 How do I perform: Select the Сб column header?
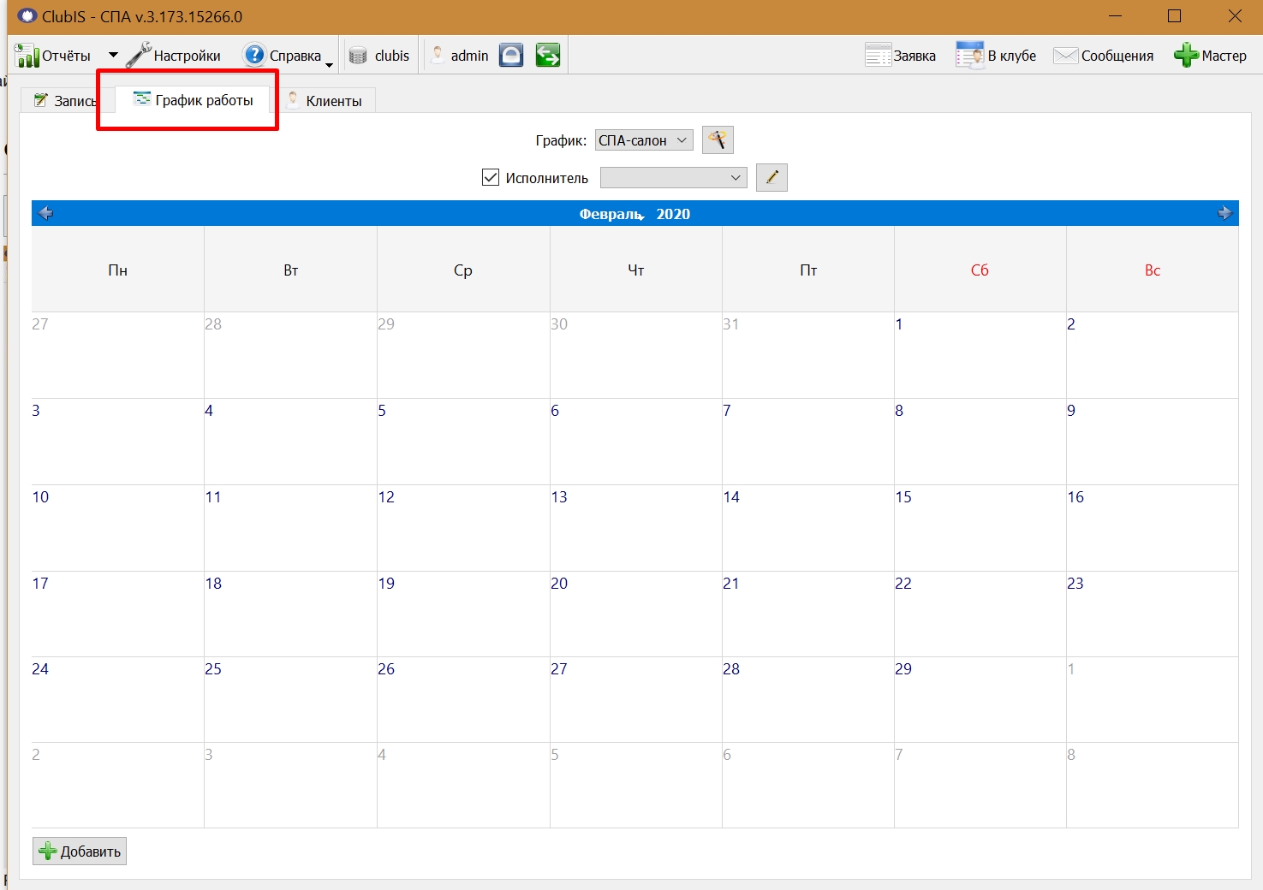pos(980,270)
